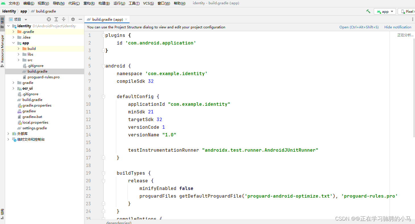
Task: Expand the gradle folder
Action: coord(13,83)
